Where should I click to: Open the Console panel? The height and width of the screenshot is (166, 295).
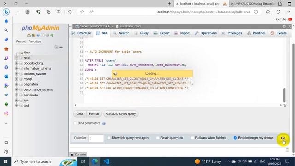[x=78, y=154]
